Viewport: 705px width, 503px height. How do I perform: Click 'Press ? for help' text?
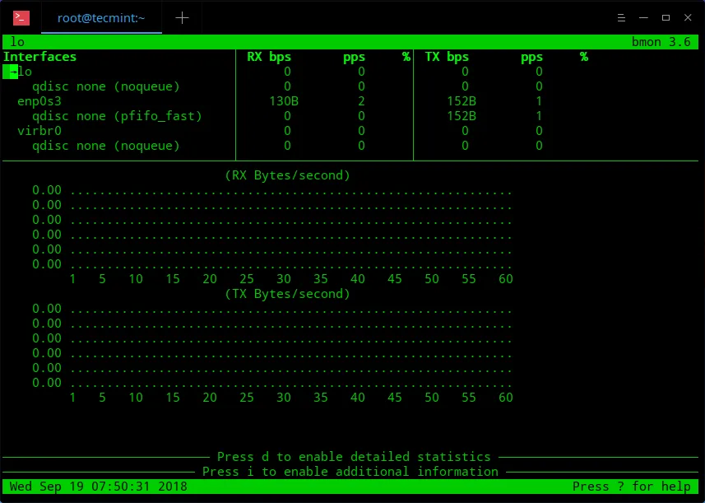(x=631, y=487)
